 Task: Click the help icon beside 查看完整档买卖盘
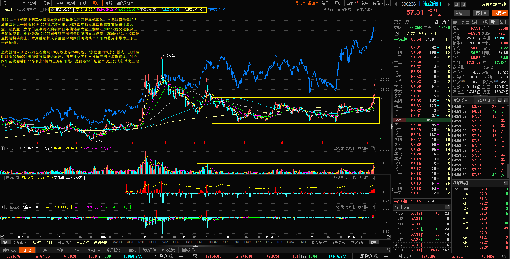397,34
